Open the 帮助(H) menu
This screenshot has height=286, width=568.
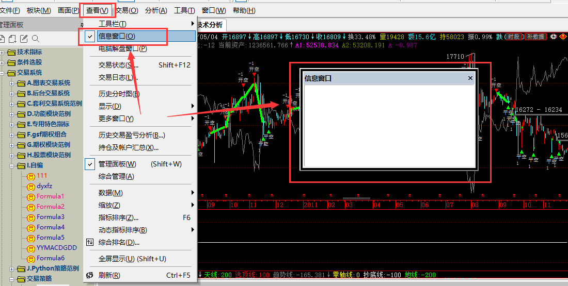pos(244,10)
